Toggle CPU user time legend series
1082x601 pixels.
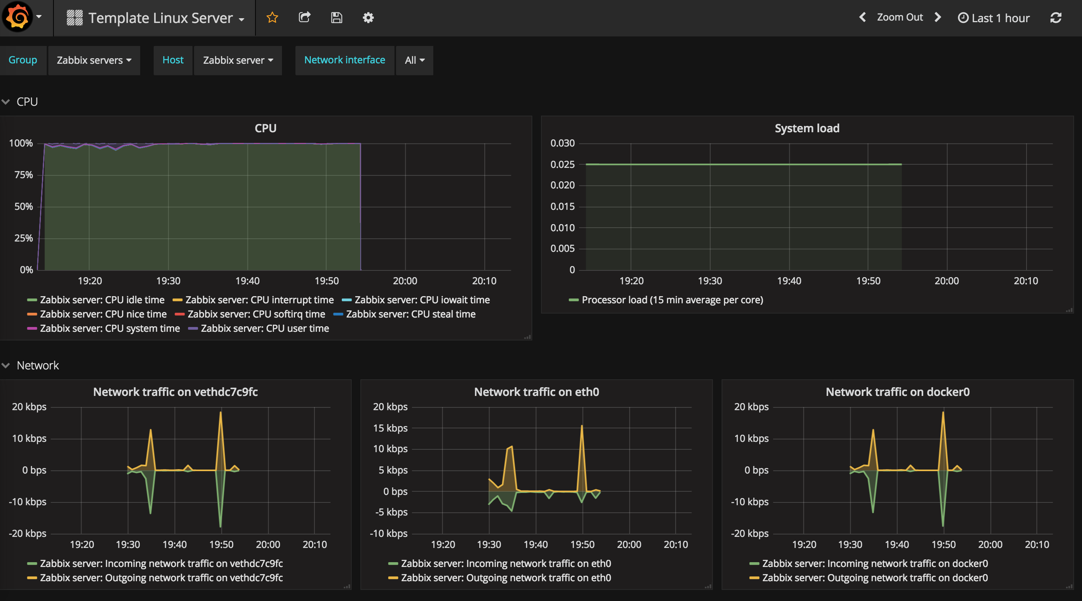tap(265, 329)
